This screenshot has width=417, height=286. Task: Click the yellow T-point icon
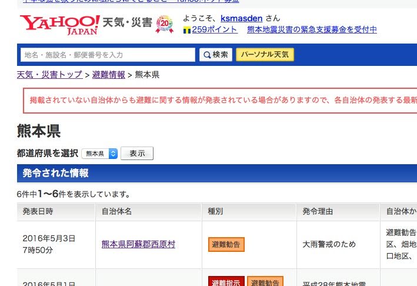[x=187, y=30]
